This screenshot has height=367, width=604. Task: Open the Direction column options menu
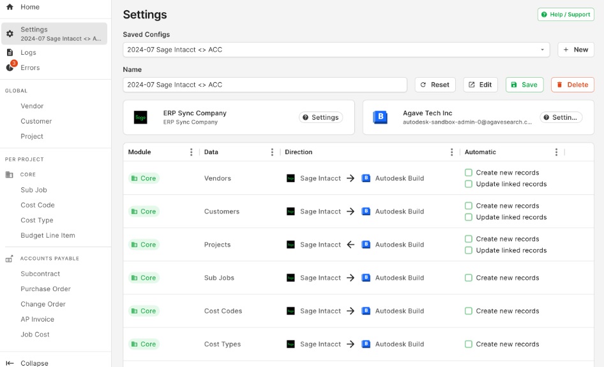(451, 152)
